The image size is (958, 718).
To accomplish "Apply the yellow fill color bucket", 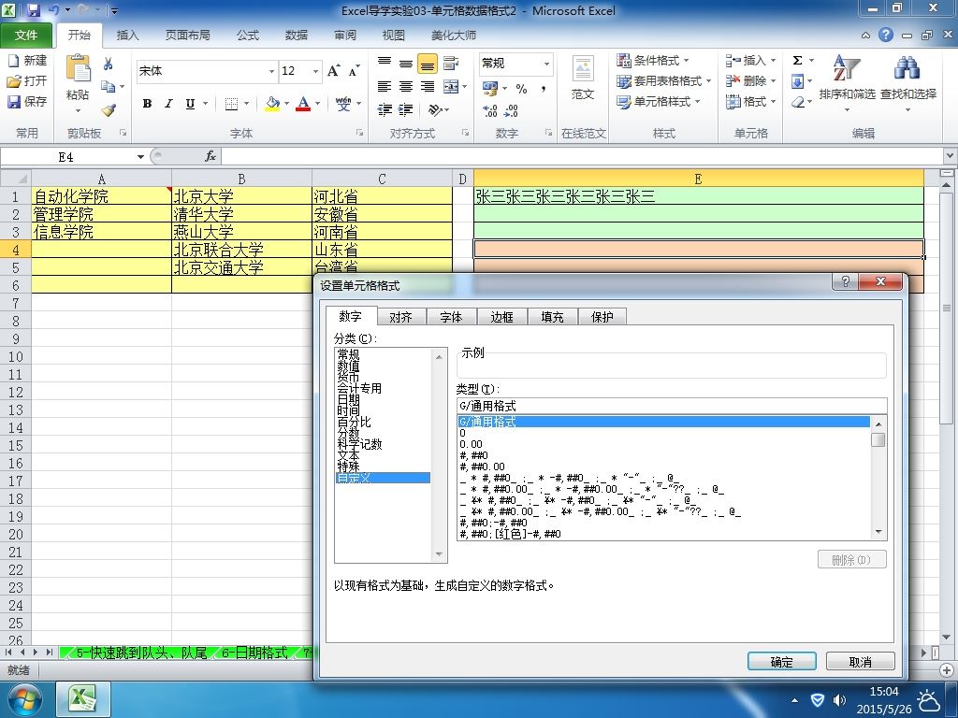I will (272, 104).
